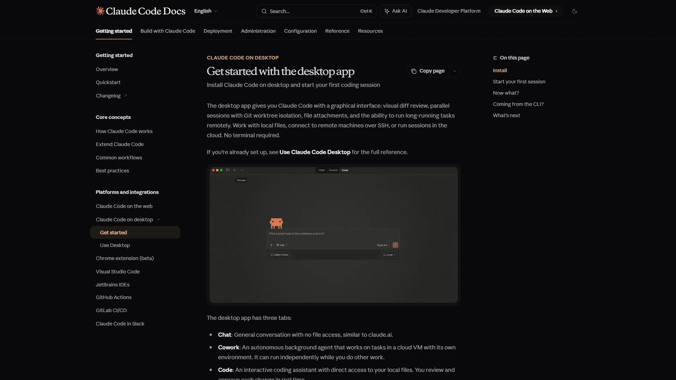The width and height of the screenshot is (676, 380).
Task: Select Get started sidebar item
Action: click(135, 233)
